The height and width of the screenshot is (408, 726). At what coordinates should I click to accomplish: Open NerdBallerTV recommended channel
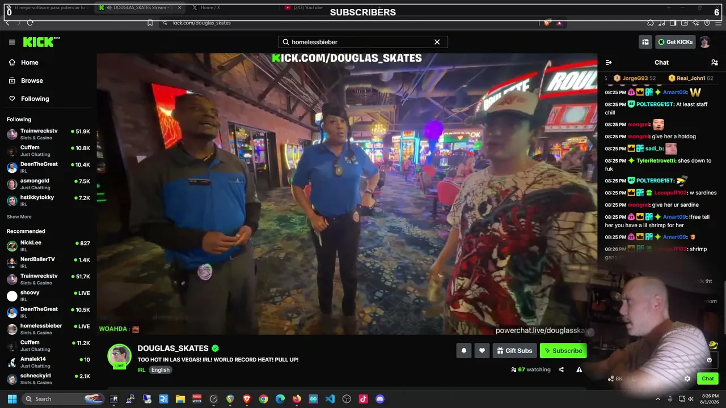coord(48,262)
